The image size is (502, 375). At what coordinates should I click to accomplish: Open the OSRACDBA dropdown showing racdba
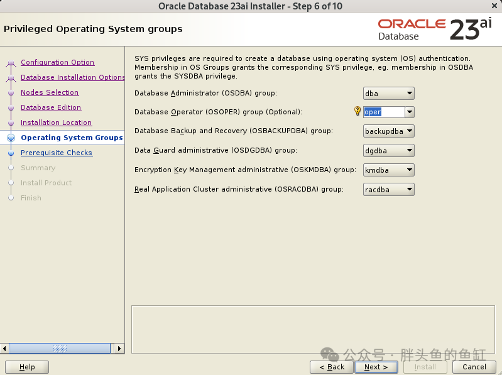[389, 190]
